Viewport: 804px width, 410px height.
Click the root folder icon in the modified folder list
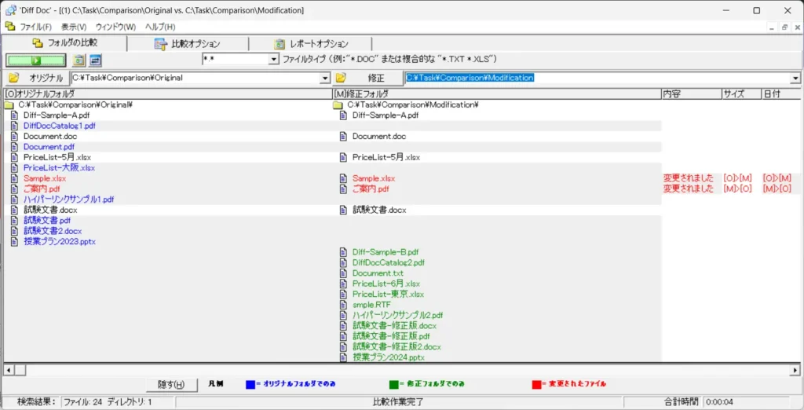(338, 104)
